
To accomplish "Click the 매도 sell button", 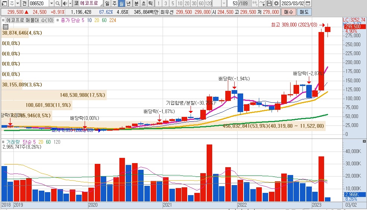I will click(x=304, y=12).
